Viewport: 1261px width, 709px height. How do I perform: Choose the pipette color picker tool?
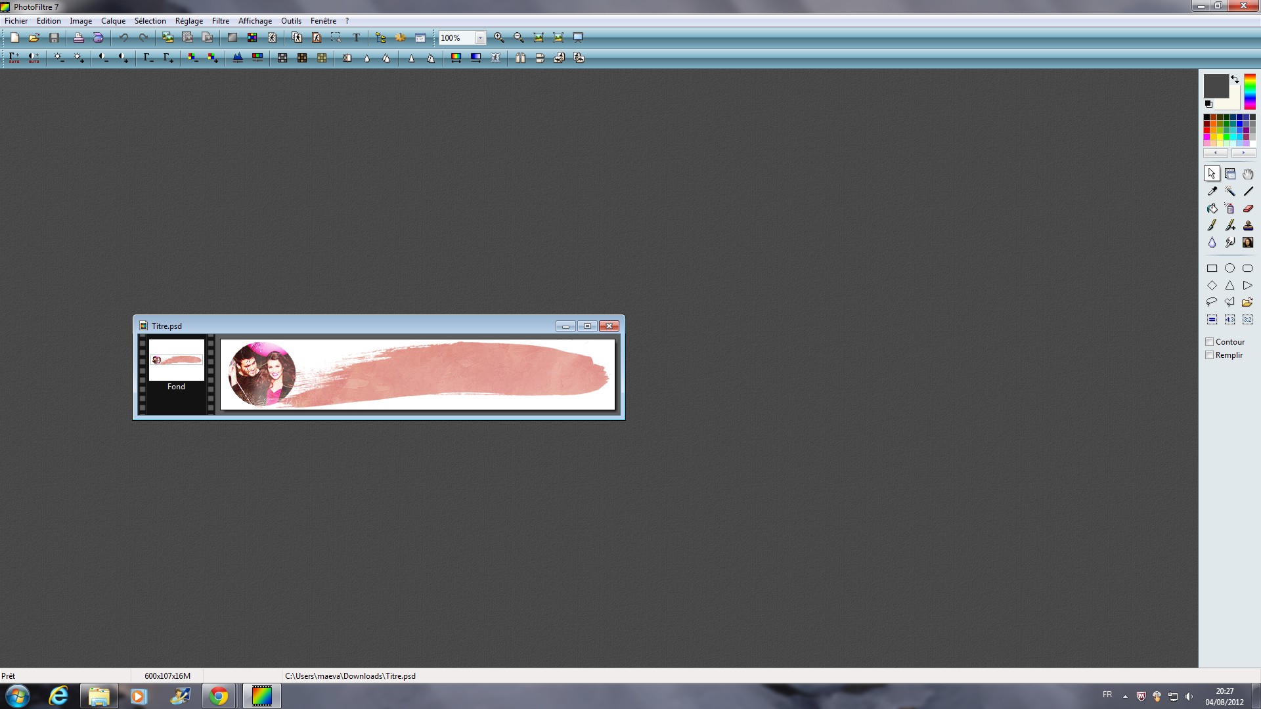(1212, 191)
